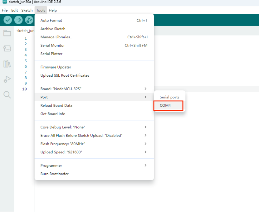This screenshot has width=259, height=212.
Task: Choose Burn Bootloader
Action: click(55, 174)
